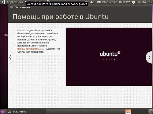Click heading Помощь при работе в Ubuntu
The image size is (153, 114).
click(61, 17)
